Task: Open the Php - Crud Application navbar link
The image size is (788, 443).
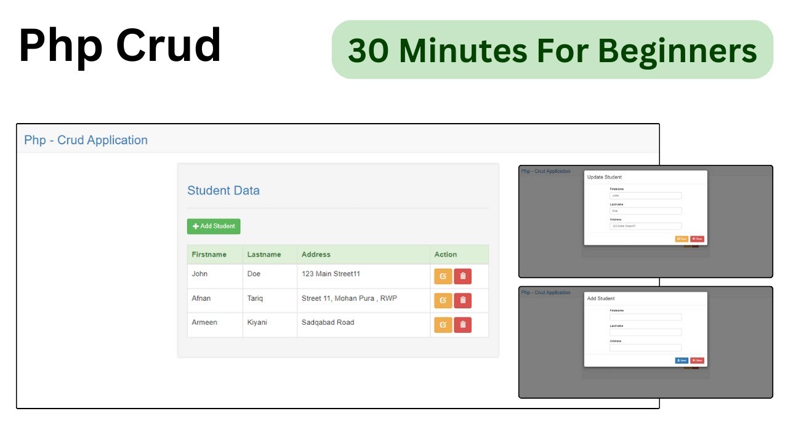Action: coord(86,140)
